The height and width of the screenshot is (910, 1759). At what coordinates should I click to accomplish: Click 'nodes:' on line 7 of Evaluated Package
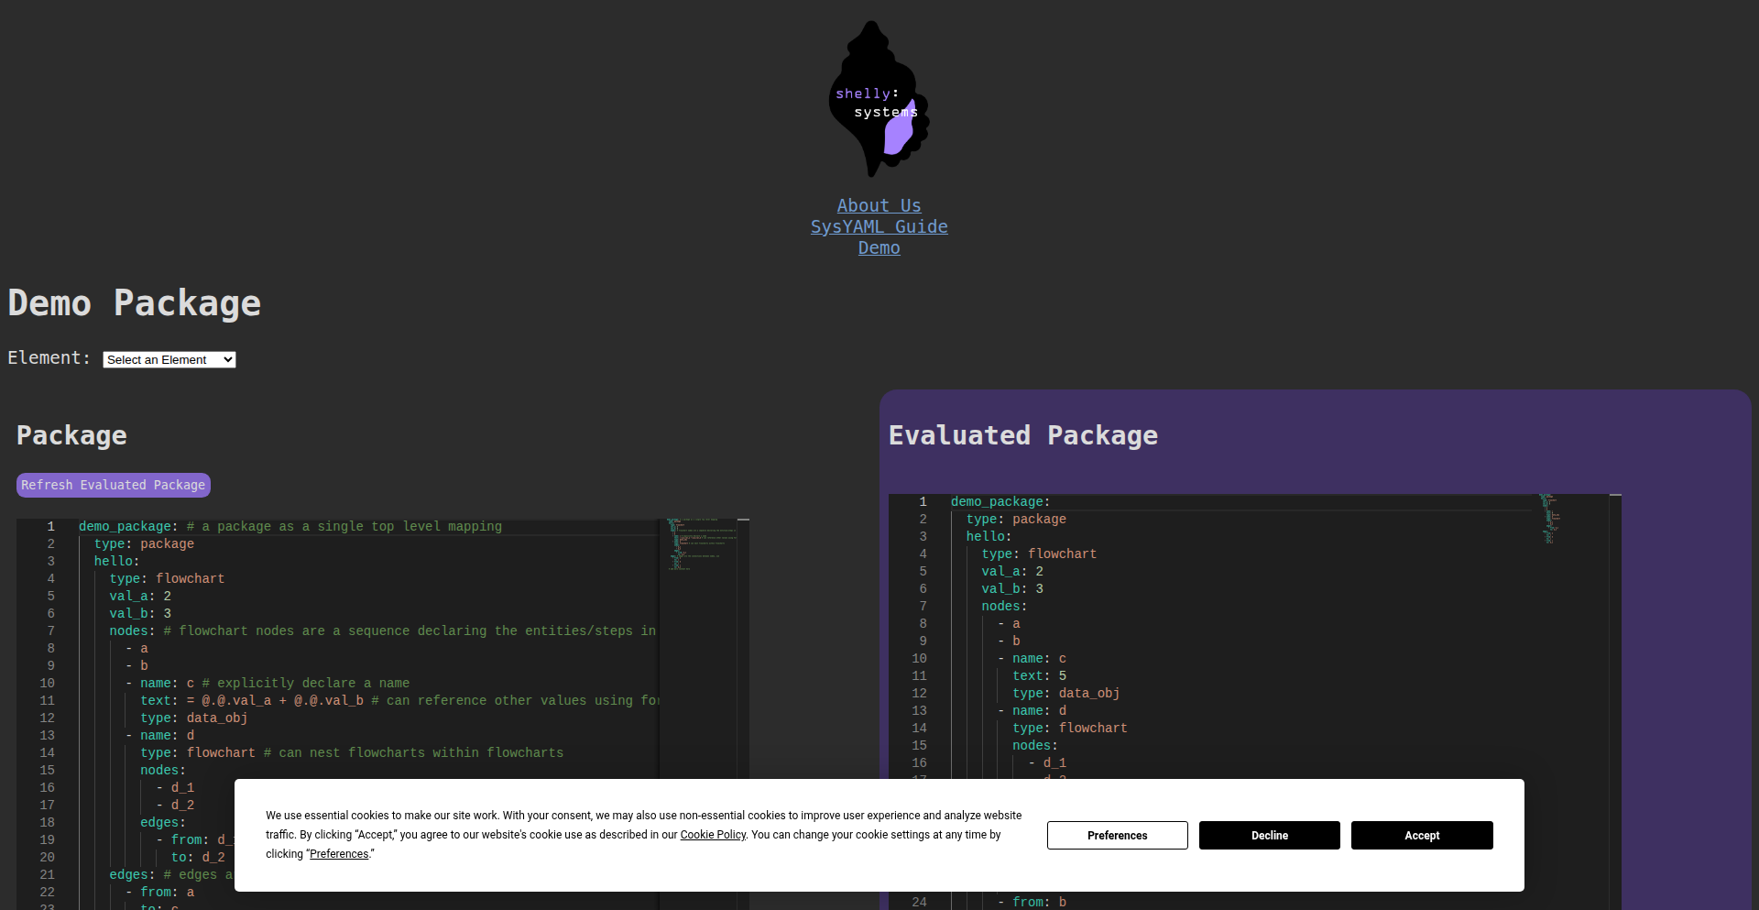coord(1004,607)
